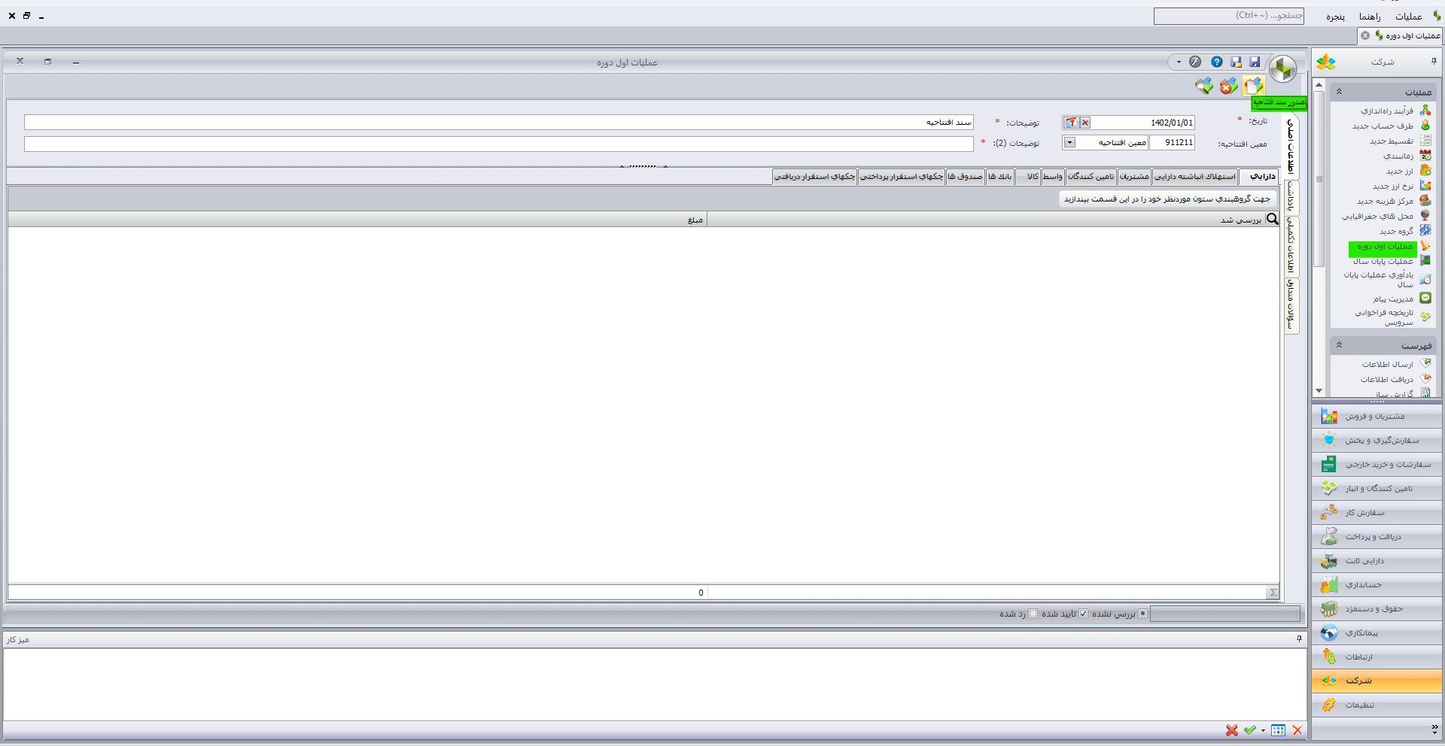Go to دریافت و پرداخت module
Image resolution: width=1445 pixels, height=746 pixels.
point(1377,537)
